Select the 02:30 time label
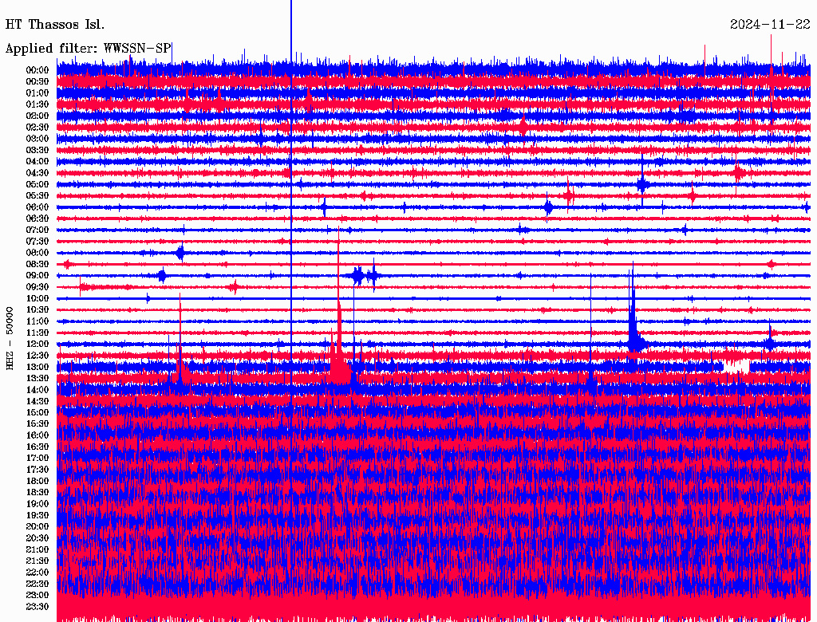The width and height of the screenshot is (817, 622). coord(37,127)
